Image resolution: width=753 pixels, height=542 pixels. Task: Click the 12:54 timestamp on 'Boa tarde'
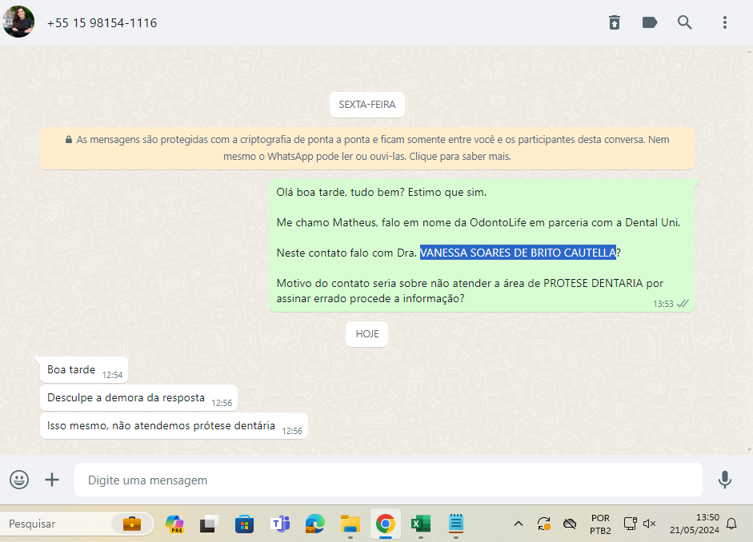coord(112,375)
